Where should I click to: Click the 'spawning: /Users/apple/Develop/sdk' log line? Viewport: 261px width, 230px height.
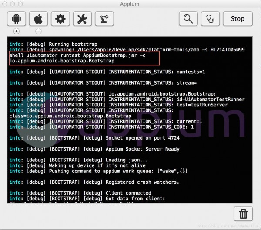(127, 50)
